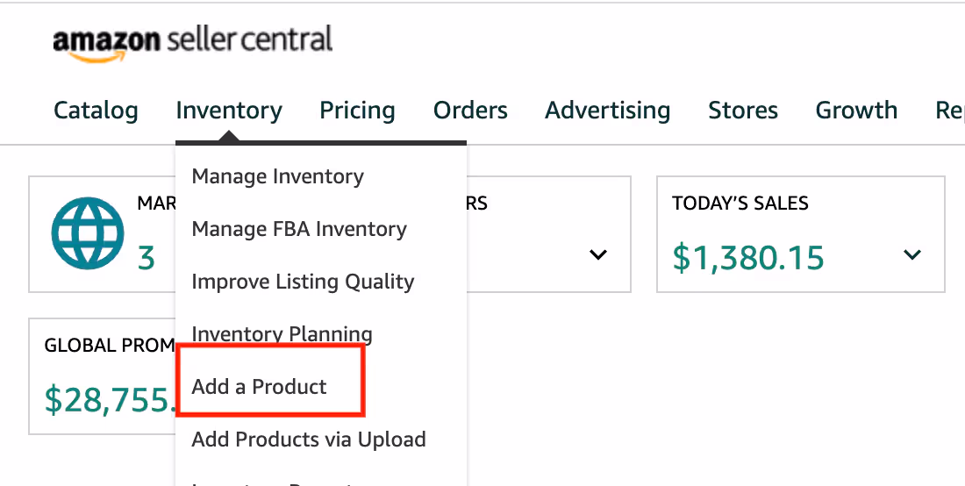
Task: Open the Stores menu
Action: (743, 111)
